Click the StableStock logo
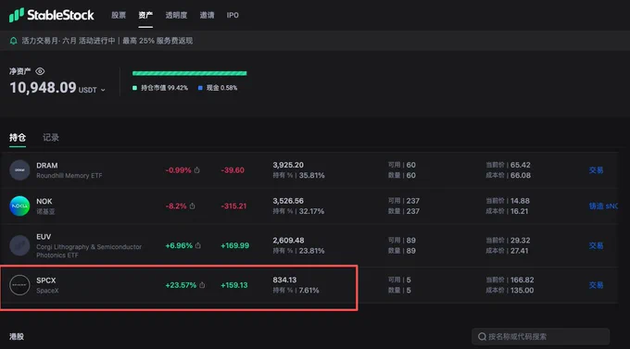The width and height of the screenshot is (630, 349). (x=52, y=15)
